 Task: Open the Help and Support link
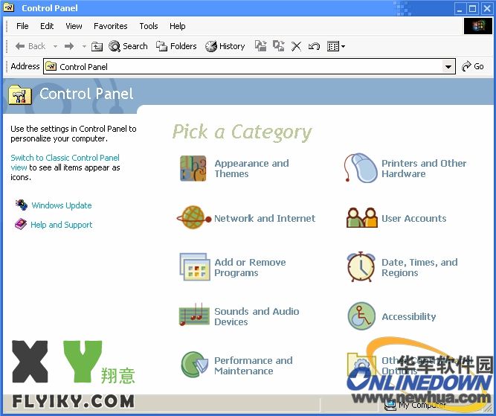62,225
